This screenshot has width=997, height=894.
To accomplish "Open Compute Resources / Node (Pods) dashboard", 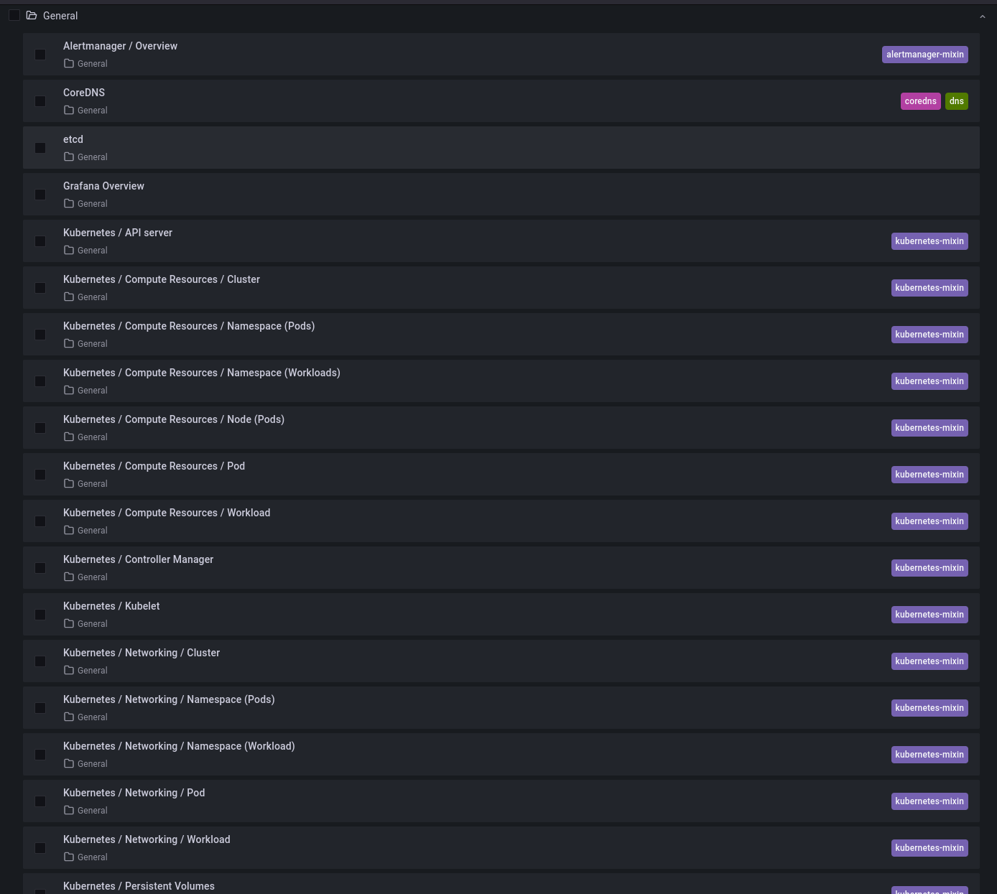I will (x=174, y=419).
